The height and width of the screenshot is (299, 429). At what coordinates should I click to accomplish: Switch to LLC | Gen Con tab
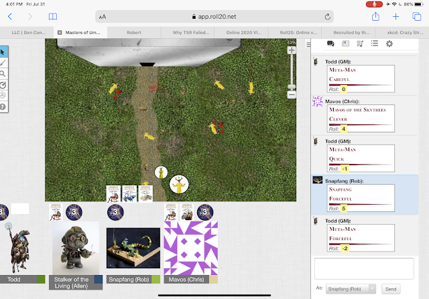pos(27,33)
